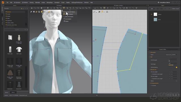Click the highlighted square icon in 2D Pattern toolbar

(x=104, y=8)
